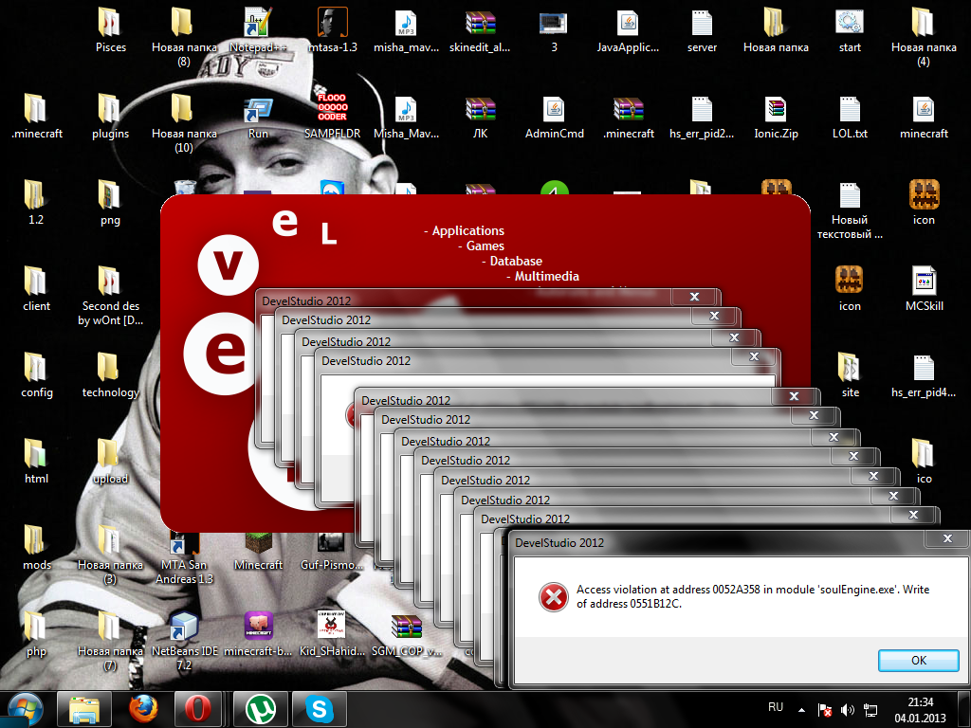Open the minecraft-b pig icon
Screen dimensions: 971x728
[x=258, y=633]
